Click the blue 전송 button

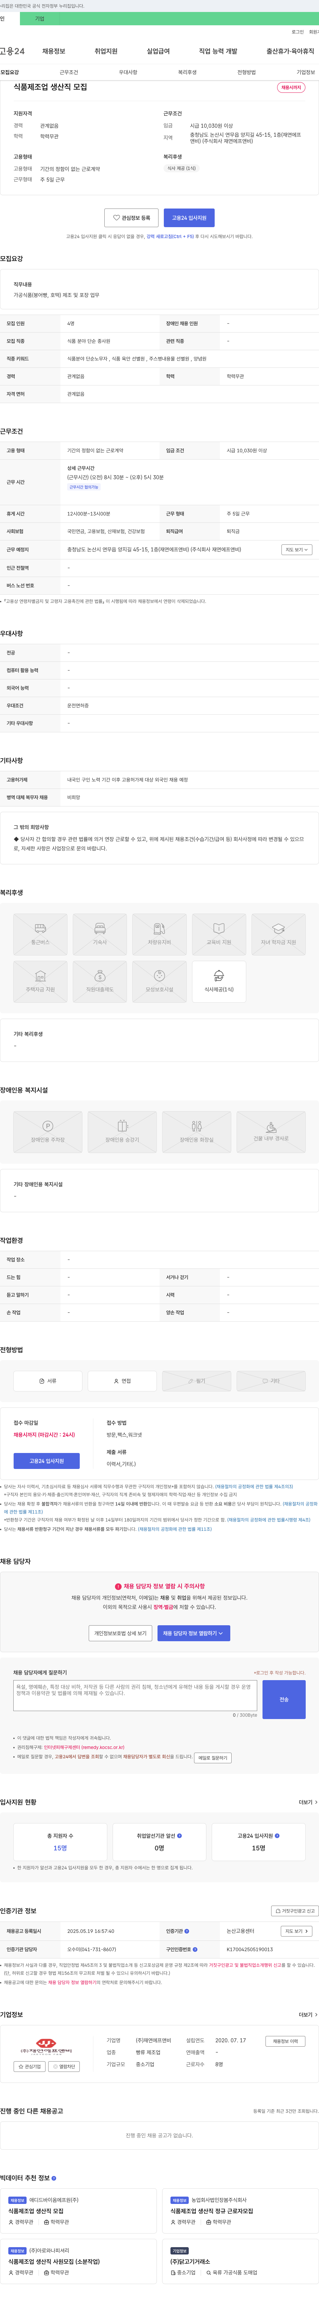coord(284,1699)
